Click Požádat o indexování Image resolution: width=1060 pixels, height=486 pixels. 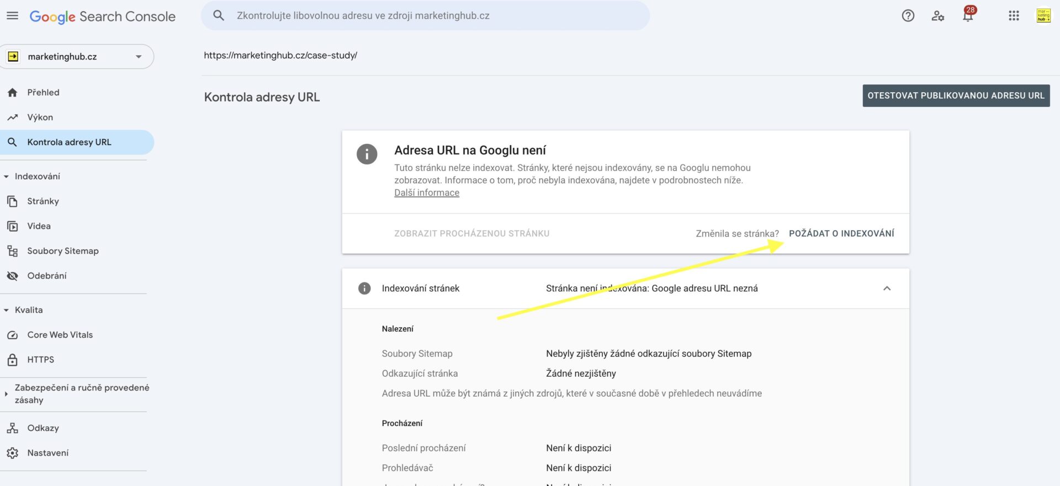[x=841, y=233]
